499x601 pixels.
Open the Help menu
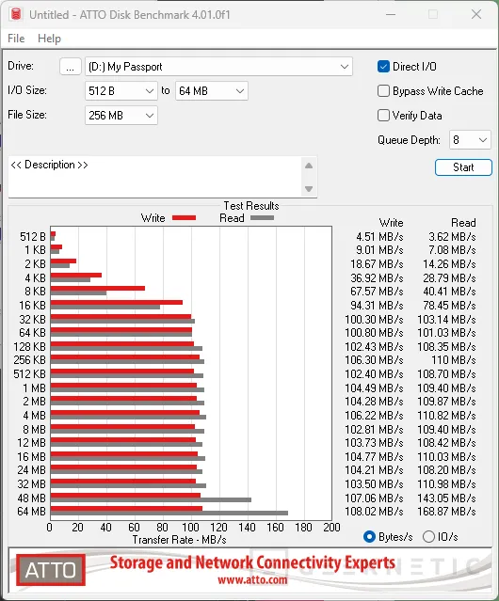tap(49, 39)
